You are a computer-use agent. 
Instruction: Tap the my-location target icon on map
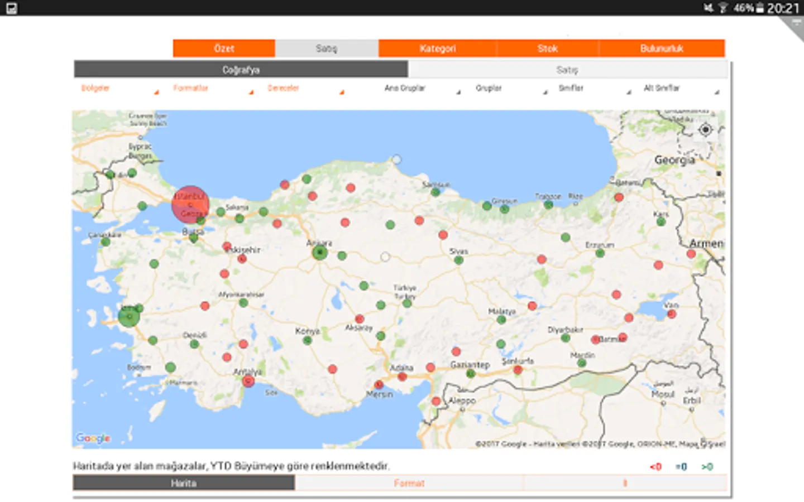(705, 129)
